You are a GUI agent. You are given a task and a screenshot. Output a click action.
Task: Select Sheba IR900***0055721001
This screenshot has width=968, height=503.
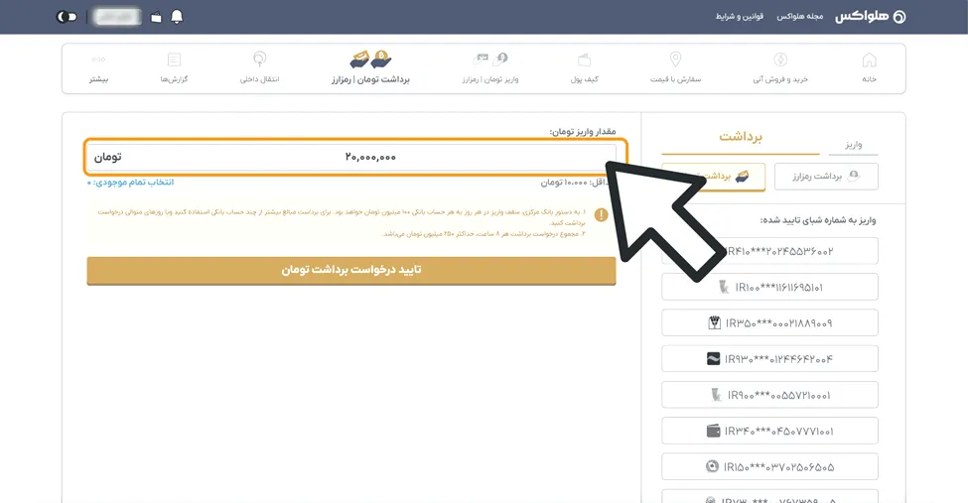769,395
